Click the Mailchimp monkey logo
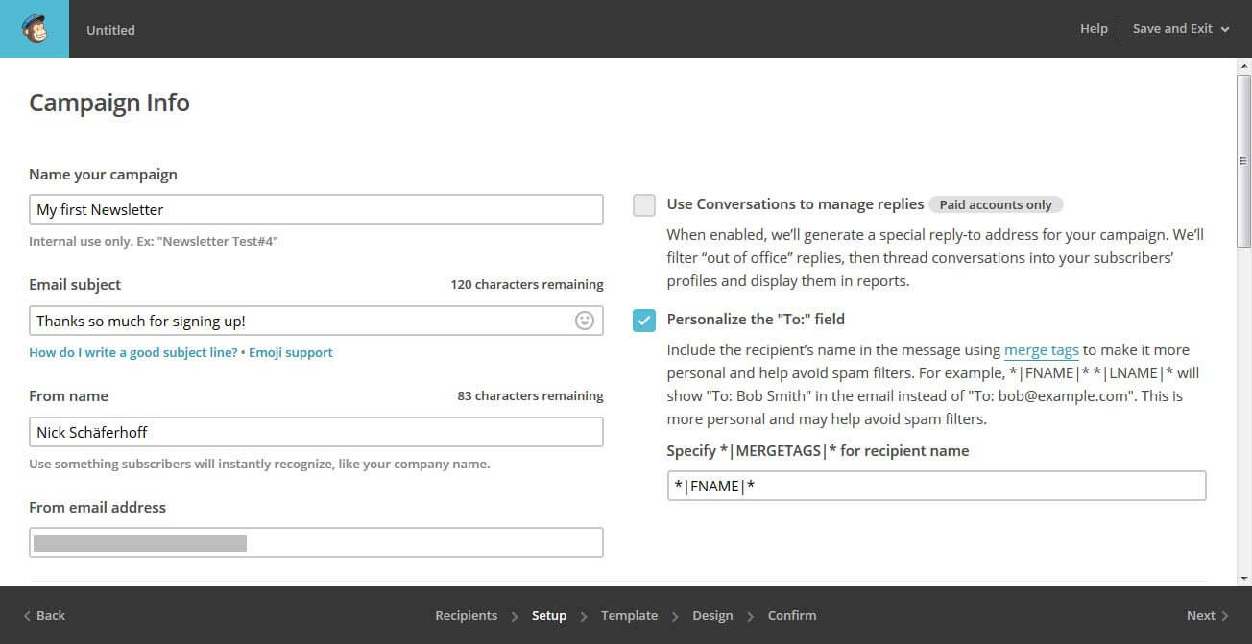Viewport: 1252px width, 644px height. (35, 29)
